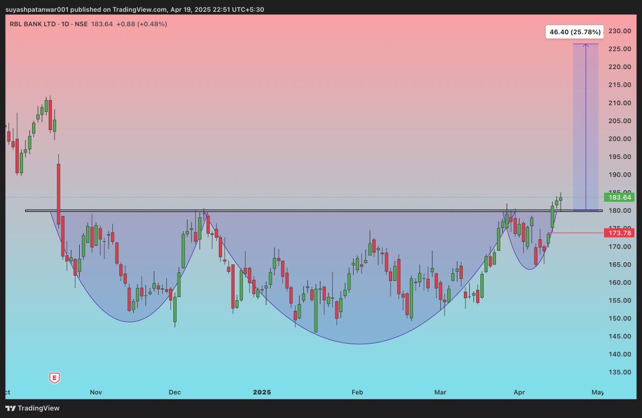
Task: Click the 200.00 price axis label
Action: 619,139
